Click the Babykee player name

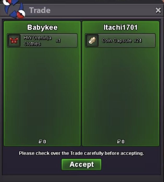(x=42, y=27)
